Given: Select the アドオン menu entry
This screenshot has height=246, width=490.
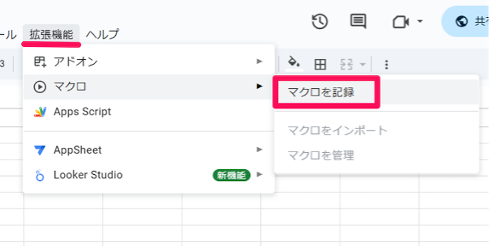Looking at the screenshot, I should [149, 62].
